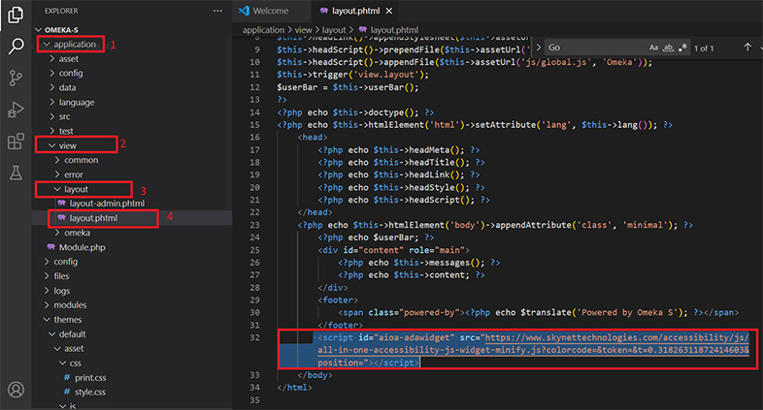This screenshot has height=410, width=763.
Task: Toggle Match Case in find widget
Action: (x=654, y=47)
